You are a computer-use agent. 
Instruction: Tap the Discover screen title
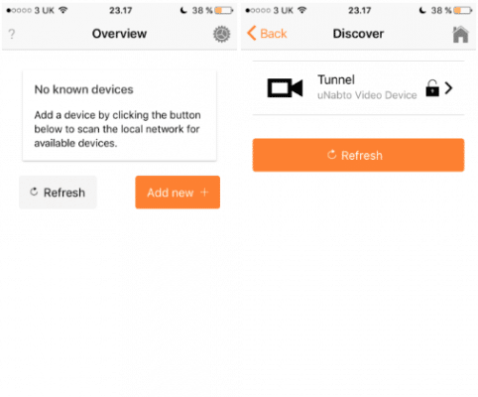pos(358,34)
